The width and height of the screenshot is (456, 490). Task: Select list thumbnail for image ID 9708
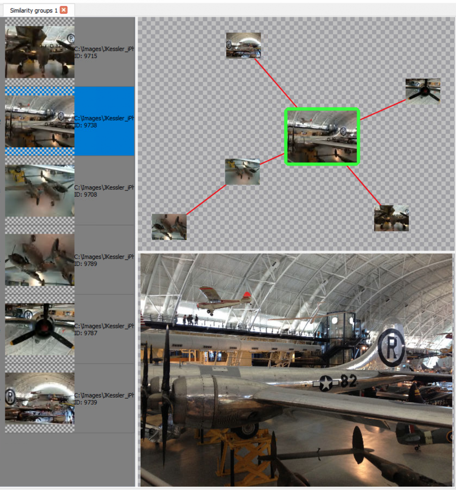pos(40,190)
